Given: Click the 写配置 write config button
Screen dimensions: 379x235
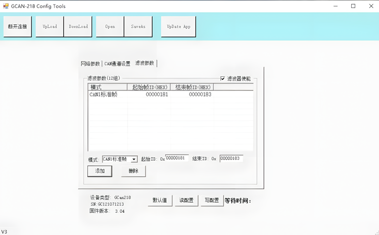Looking at the screenshot, I should (212, 201).
